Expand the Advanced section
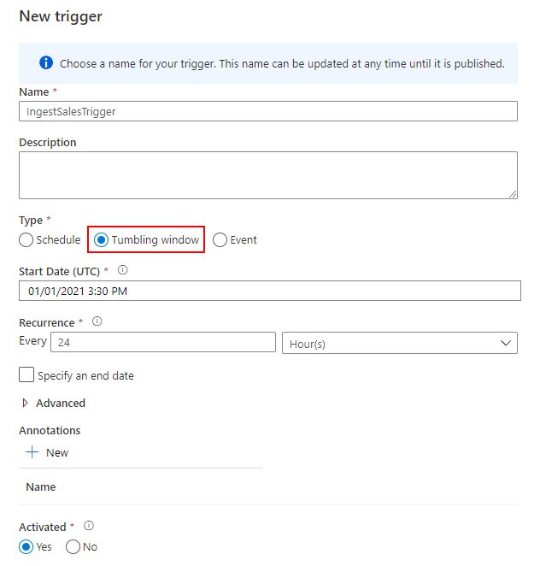Image resolution: width=534 pixels, height=566 pixels. click(x=54, y=403)
